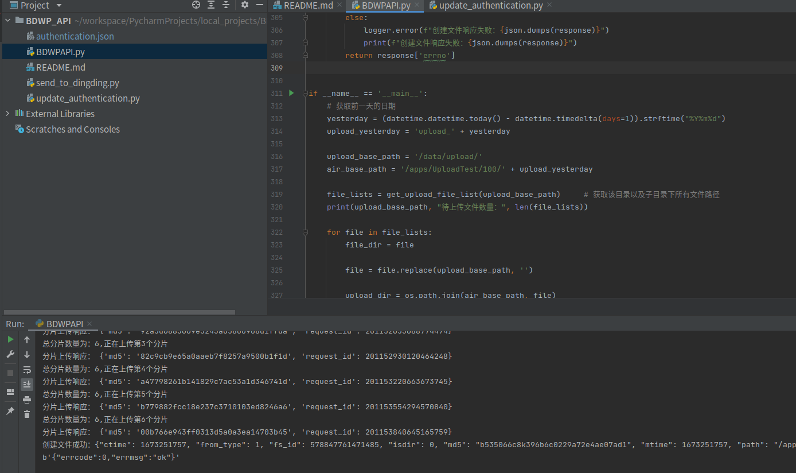Select authentication.json in project tree
796x473 pixels.
click(75, 36)
